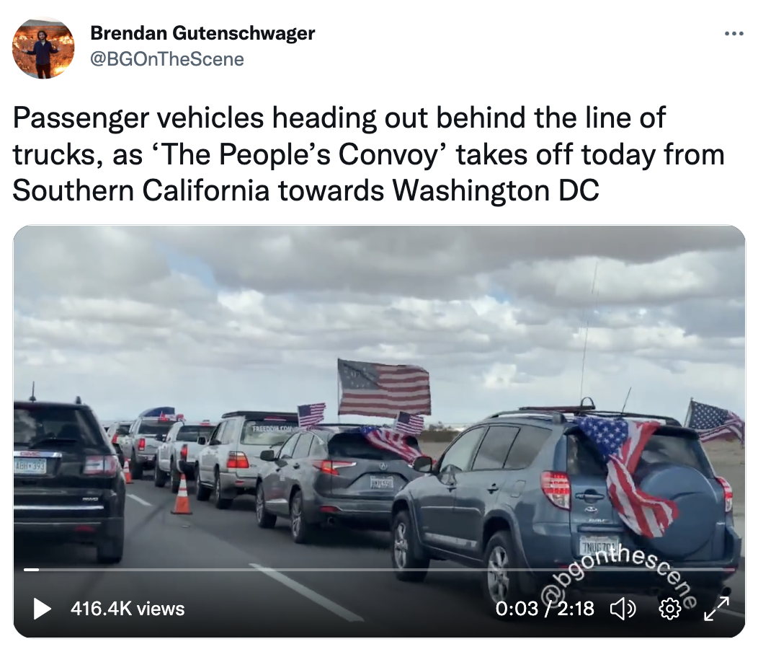Click the orange traffic cone in video
The image size is (758, 652).
coord(182,494)
